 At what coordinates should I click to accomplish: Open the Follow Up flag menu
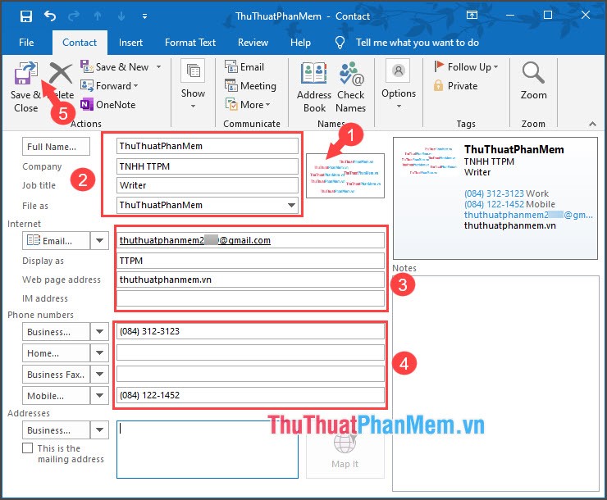click(x=466, y=67)
